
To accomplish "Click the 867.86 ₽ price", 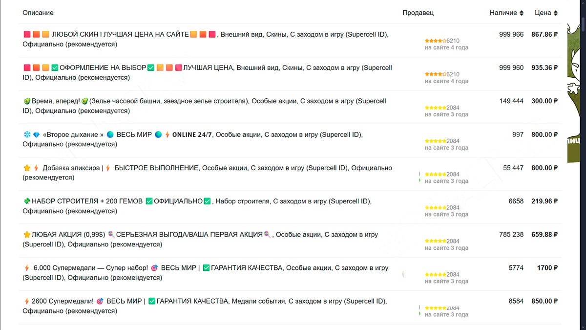I will (544, 35).
